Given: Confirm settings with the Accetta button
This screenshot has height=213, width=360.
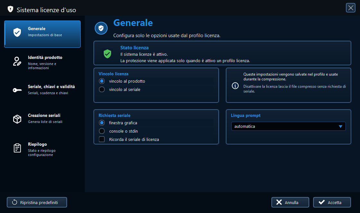Looking at the screenshot, I should coord(332,202).
